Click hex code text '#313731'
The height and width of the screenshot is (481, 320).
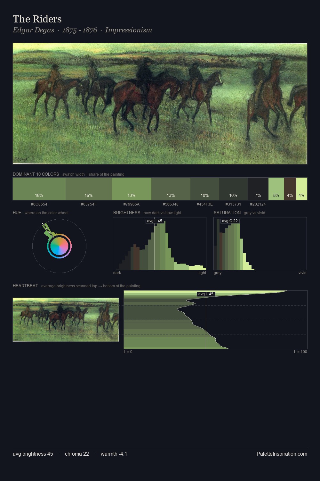point(233,204)
